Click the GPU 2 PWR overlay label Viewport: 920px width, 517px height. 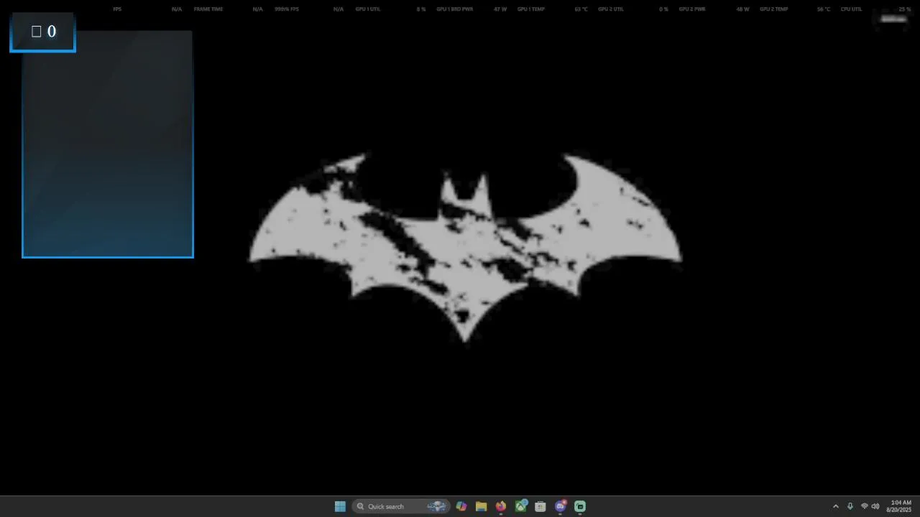pos(692,9)
